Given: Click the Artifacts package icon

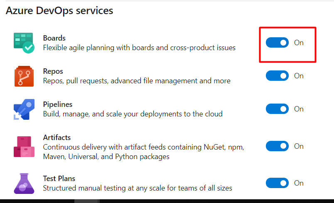Looking at the screenshot, I should [x=24, y=147].
